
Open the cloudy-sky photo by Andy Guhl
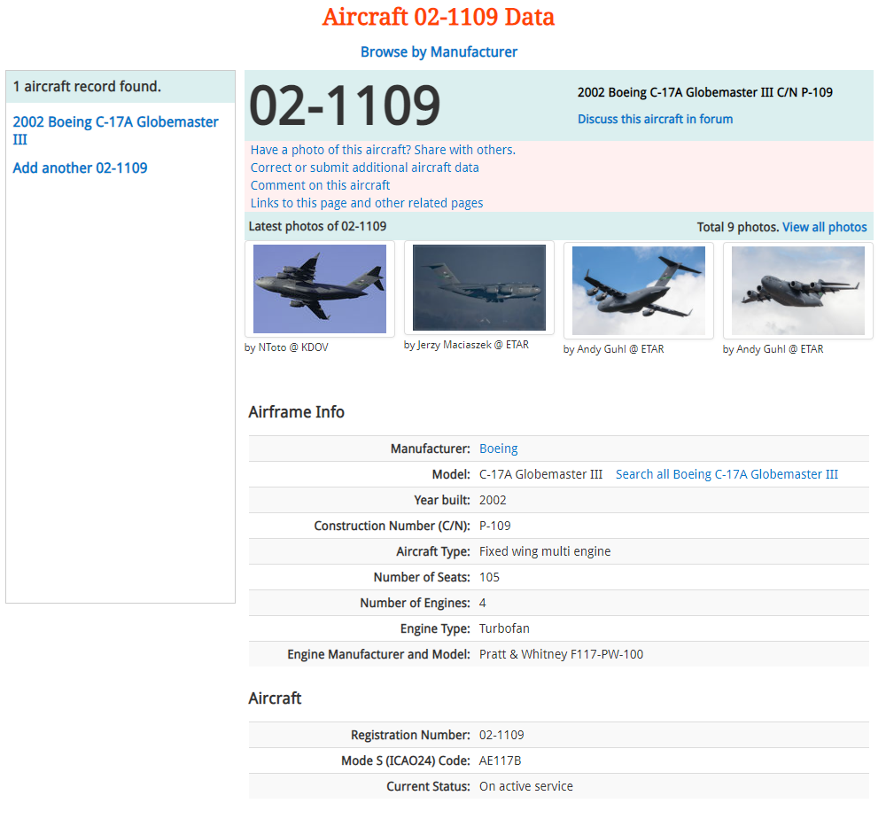pos(798,291)
